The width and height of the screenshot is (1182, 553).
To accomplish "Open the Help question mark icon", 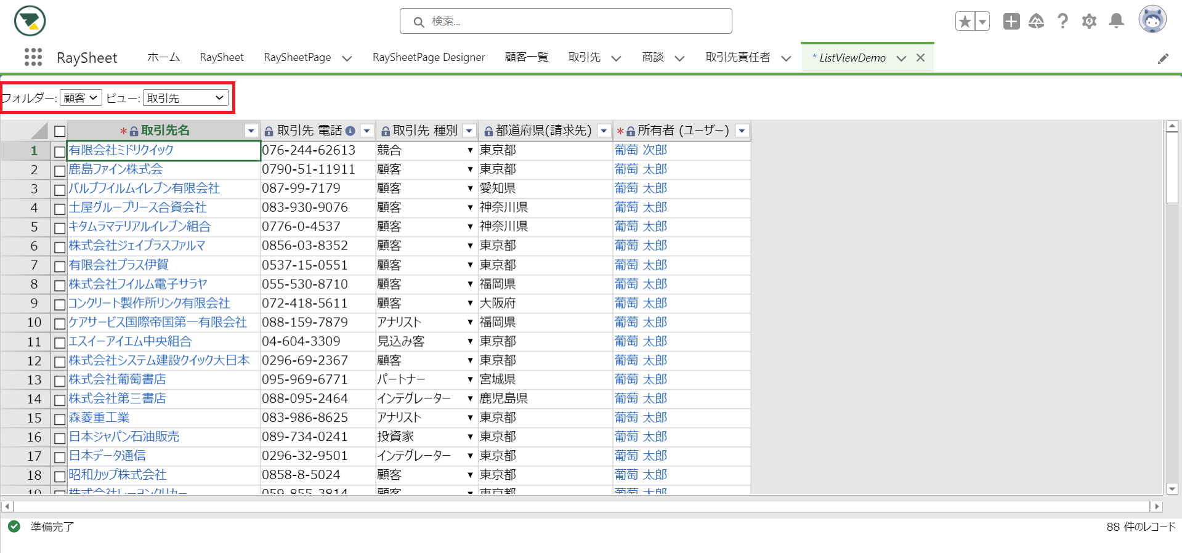I will click(1063, 22).
